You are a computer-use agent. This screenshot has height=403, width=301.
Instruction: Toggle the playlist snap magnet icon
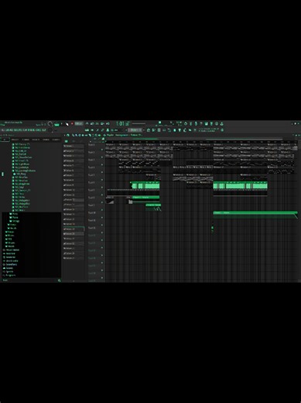click(68, 135)
